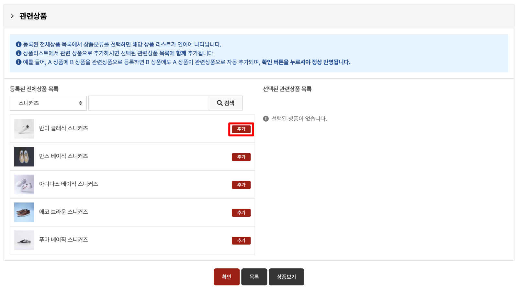Click the magnifier icon in 검색 button
The image size is (518, 292).
220,103
